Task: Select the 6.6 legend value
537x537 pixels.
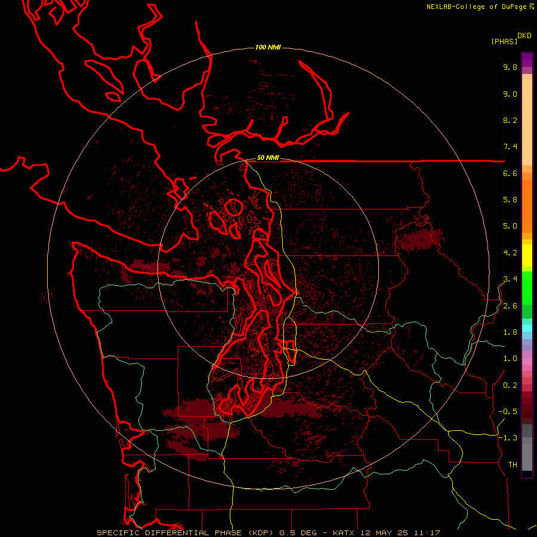Action: (510, 173)
